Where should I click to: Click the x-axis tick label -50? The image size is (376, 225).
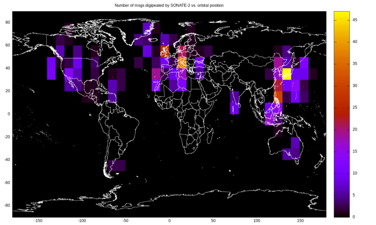click(125, 220)
